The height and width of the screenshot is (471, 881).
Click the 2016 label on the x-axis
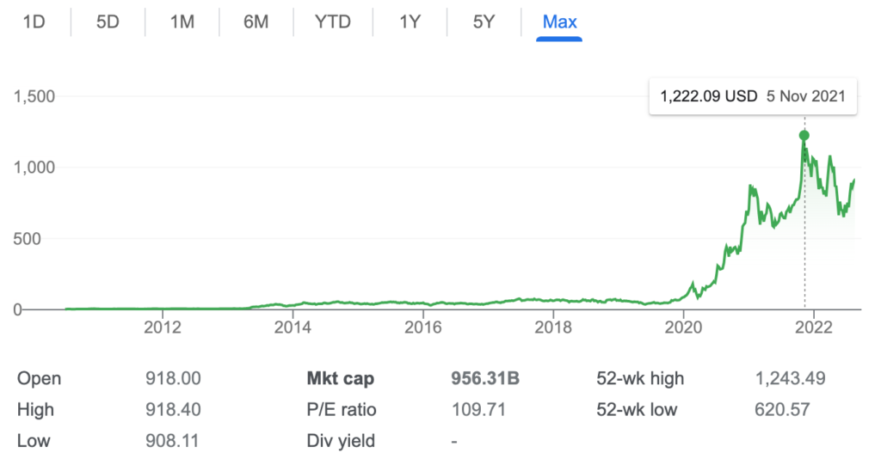pyautogui.click(x=422, y=327)
